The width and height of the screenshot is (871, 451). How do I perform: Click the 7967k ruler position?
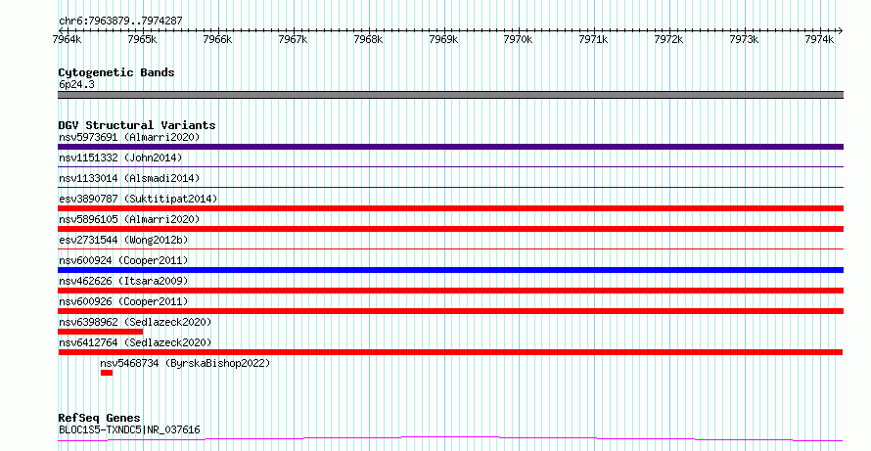293,40
